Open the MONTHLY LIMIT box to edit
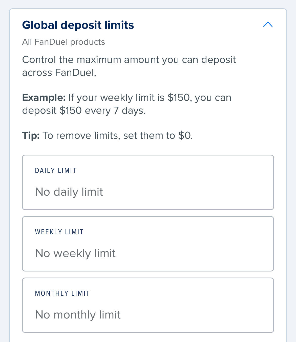 click(148, 305)
